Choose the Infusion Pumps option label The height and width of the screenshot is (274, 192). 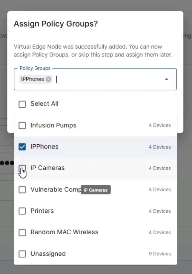[x=53, y=125]
